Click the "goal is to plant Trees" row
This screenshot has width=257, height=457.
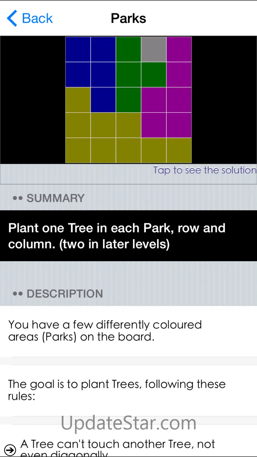(x=117, y=390)
